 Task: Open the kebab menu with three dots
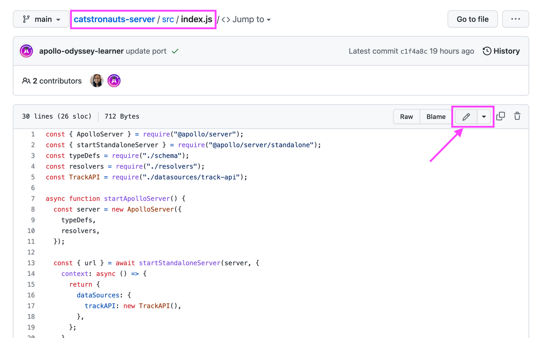pos(515,19)
